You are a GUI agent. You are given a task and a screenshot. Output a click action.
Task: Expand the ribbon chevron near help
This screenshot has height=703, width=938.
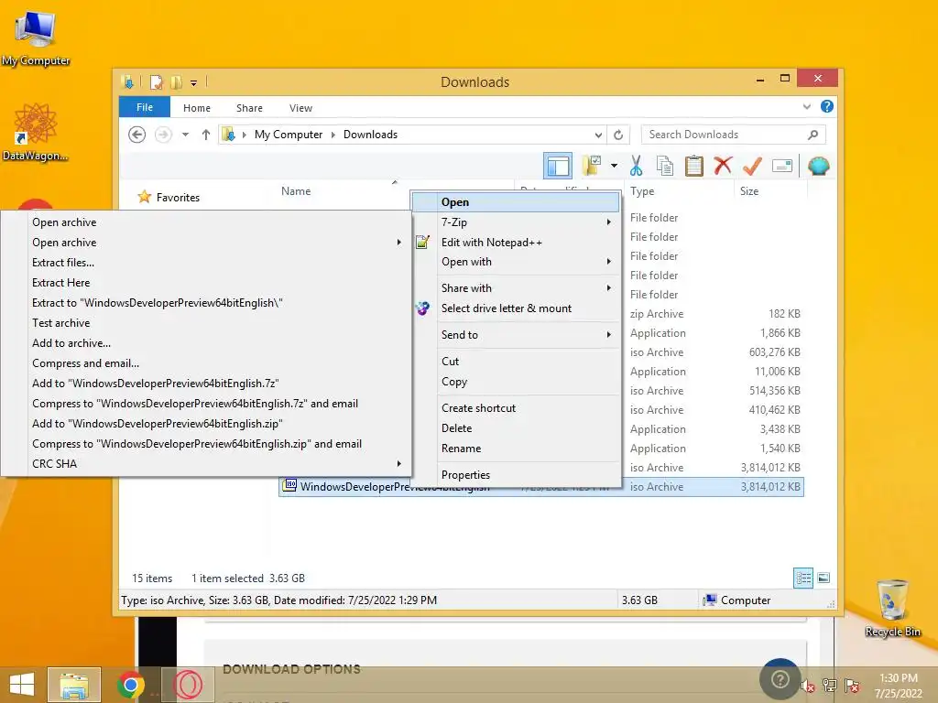(x=807, y=107)
